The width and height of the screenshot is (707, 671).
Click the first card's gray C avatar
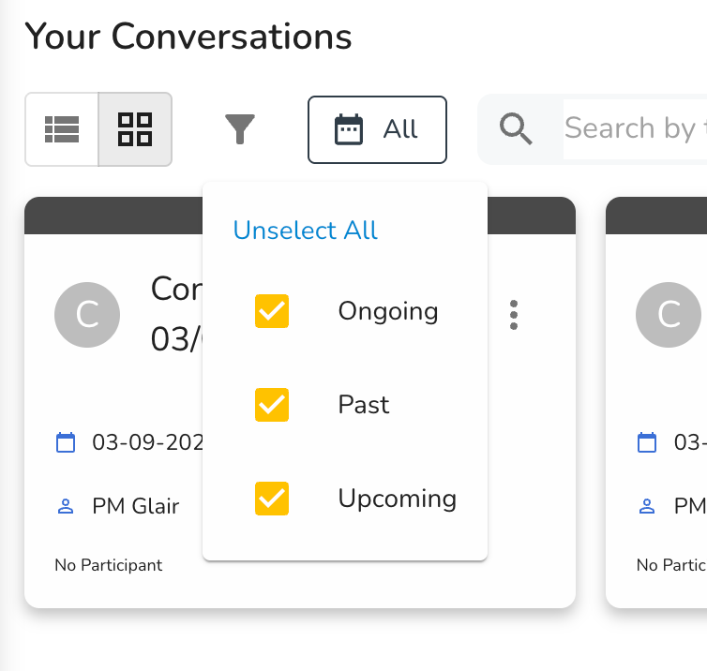click(x=87, y=315)
